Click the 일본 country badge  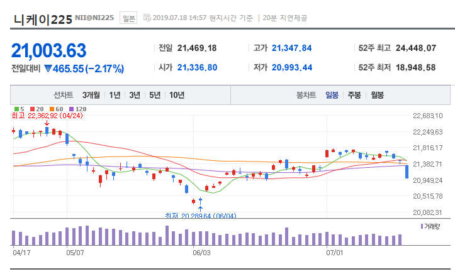128,18
